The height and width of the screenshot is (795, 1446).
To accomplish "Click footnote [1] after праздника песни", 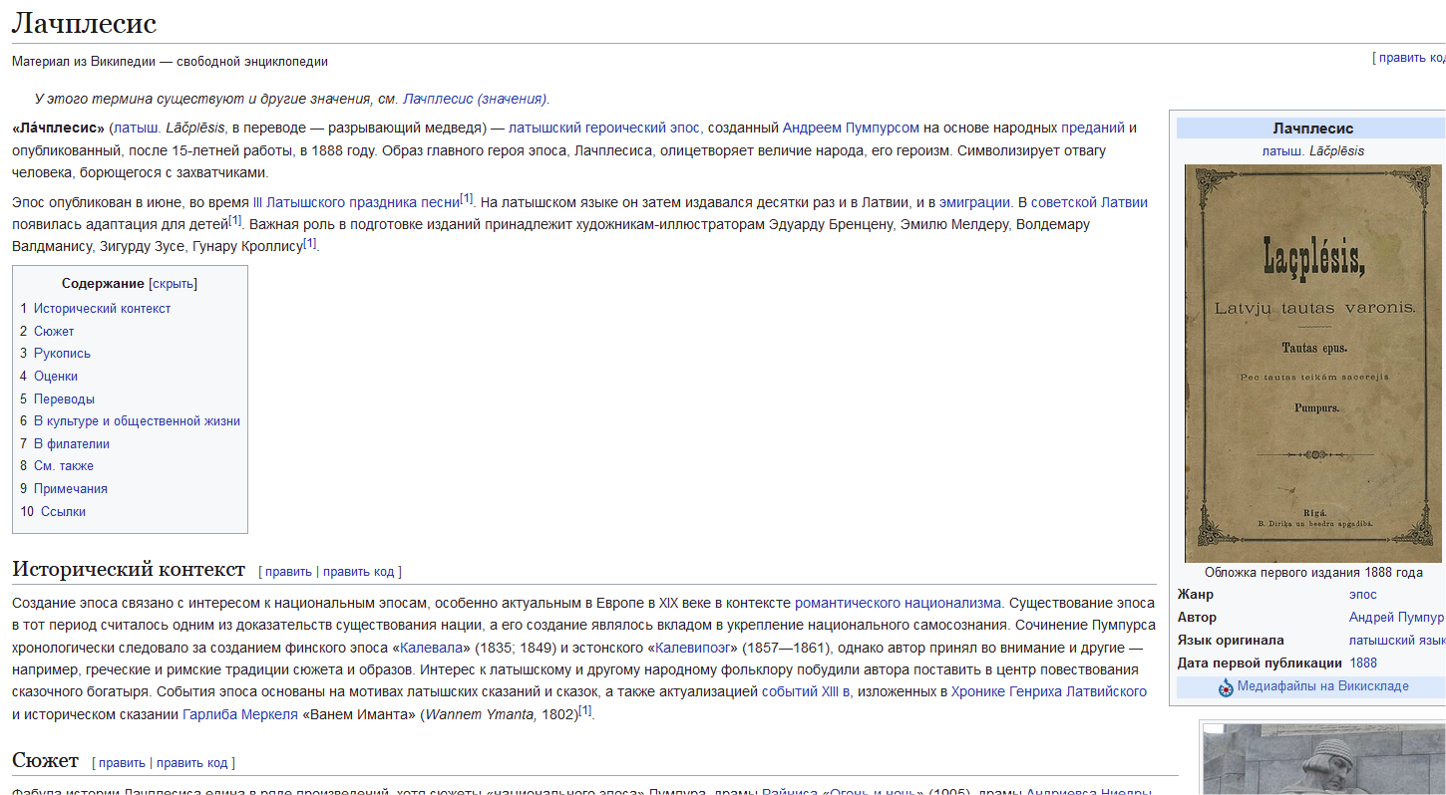I will click(467, 197).
